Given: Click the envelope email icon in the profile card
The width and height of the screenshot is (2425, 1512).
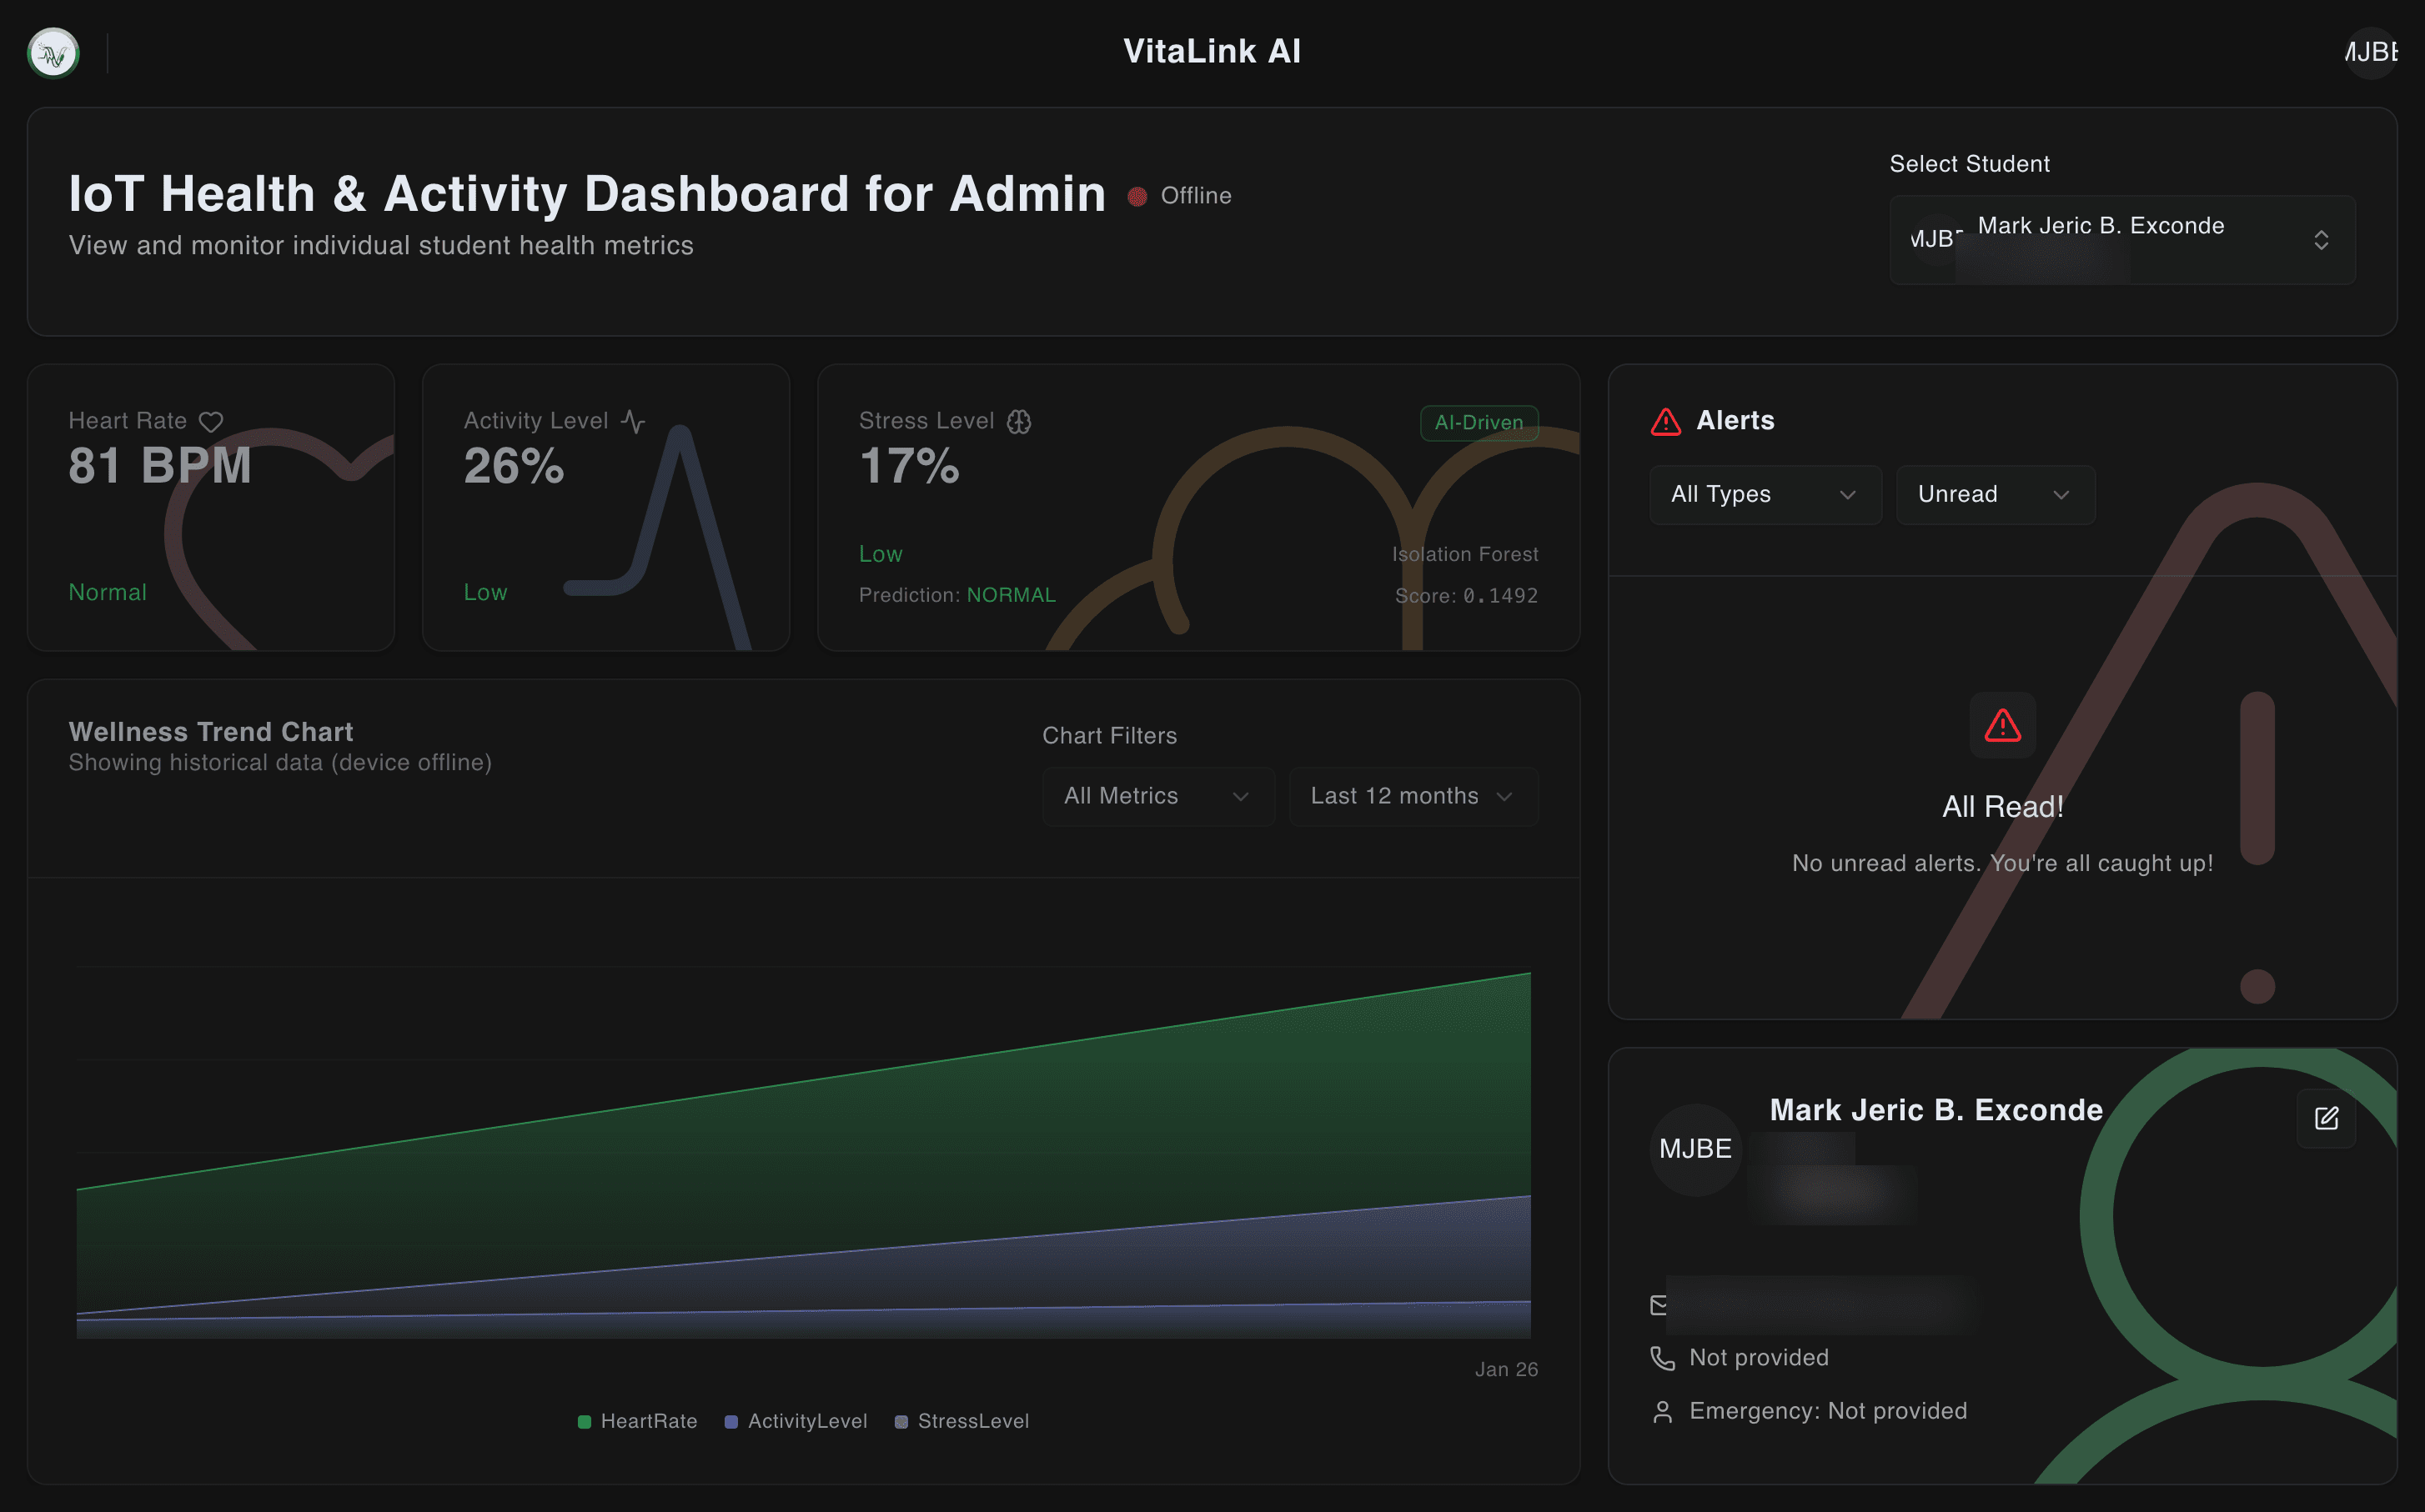Looking at the screenshot, I should click(x=1659, y=1305).
